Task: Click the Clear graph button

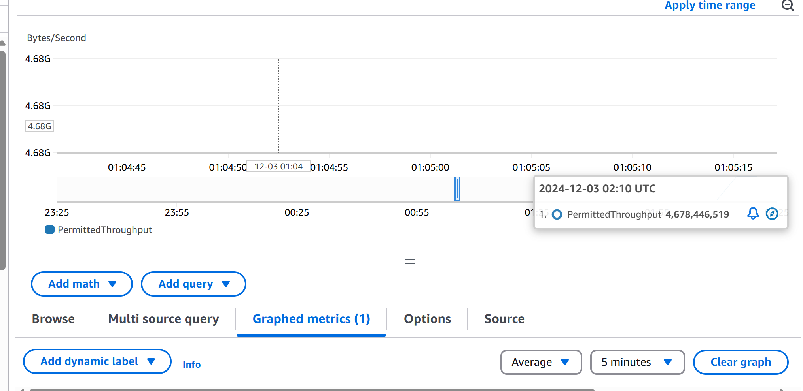Action: pyautogui.click(x=740, y=362)
